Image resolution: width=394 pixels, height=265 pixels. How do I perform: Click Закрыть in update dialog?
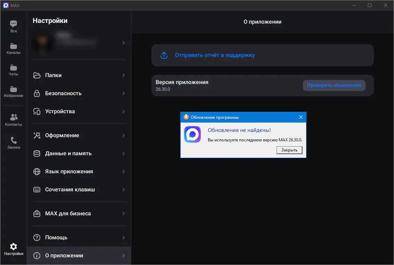[x=289, y=150]
